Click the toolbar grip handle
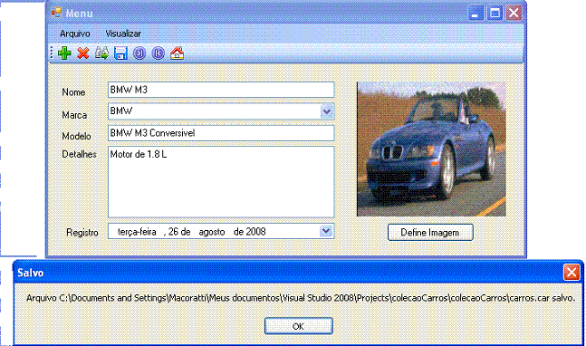This screenshot has height=346, width=586. point(52,53)
